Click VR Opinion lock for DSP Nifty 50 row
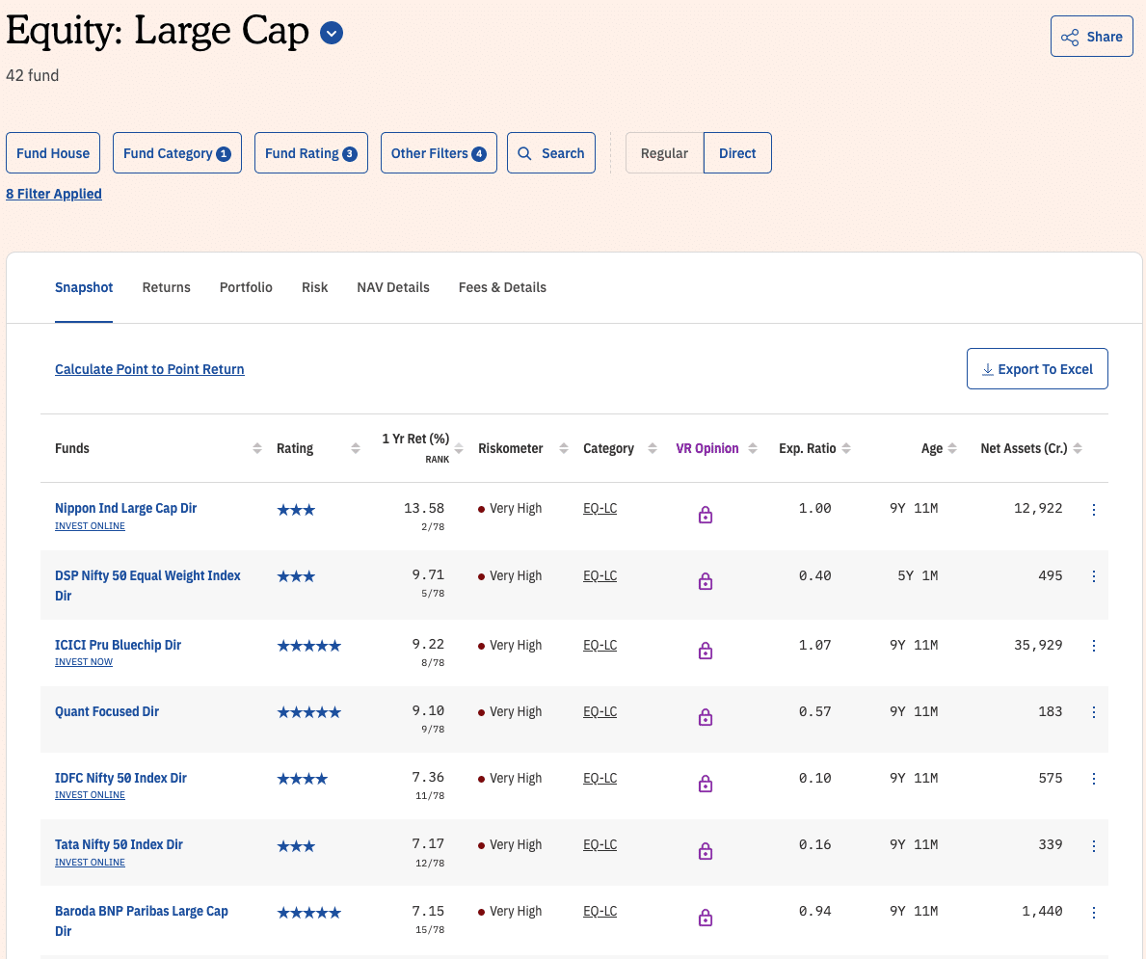The height and width of the screenshot is (959, 1146). coord(706,581)
